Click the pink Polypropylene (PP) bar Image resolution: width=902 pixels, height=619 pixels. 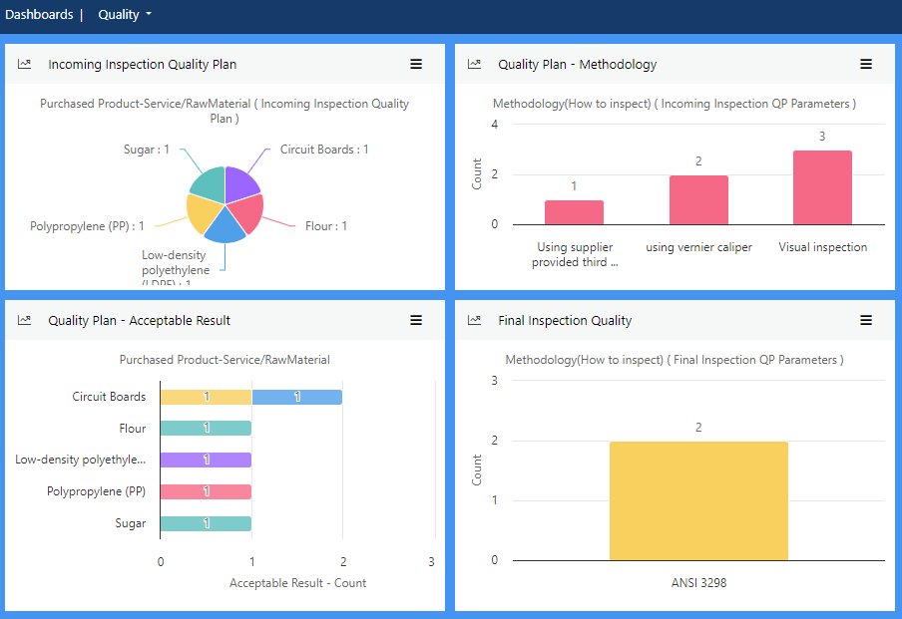coord(206,491)
